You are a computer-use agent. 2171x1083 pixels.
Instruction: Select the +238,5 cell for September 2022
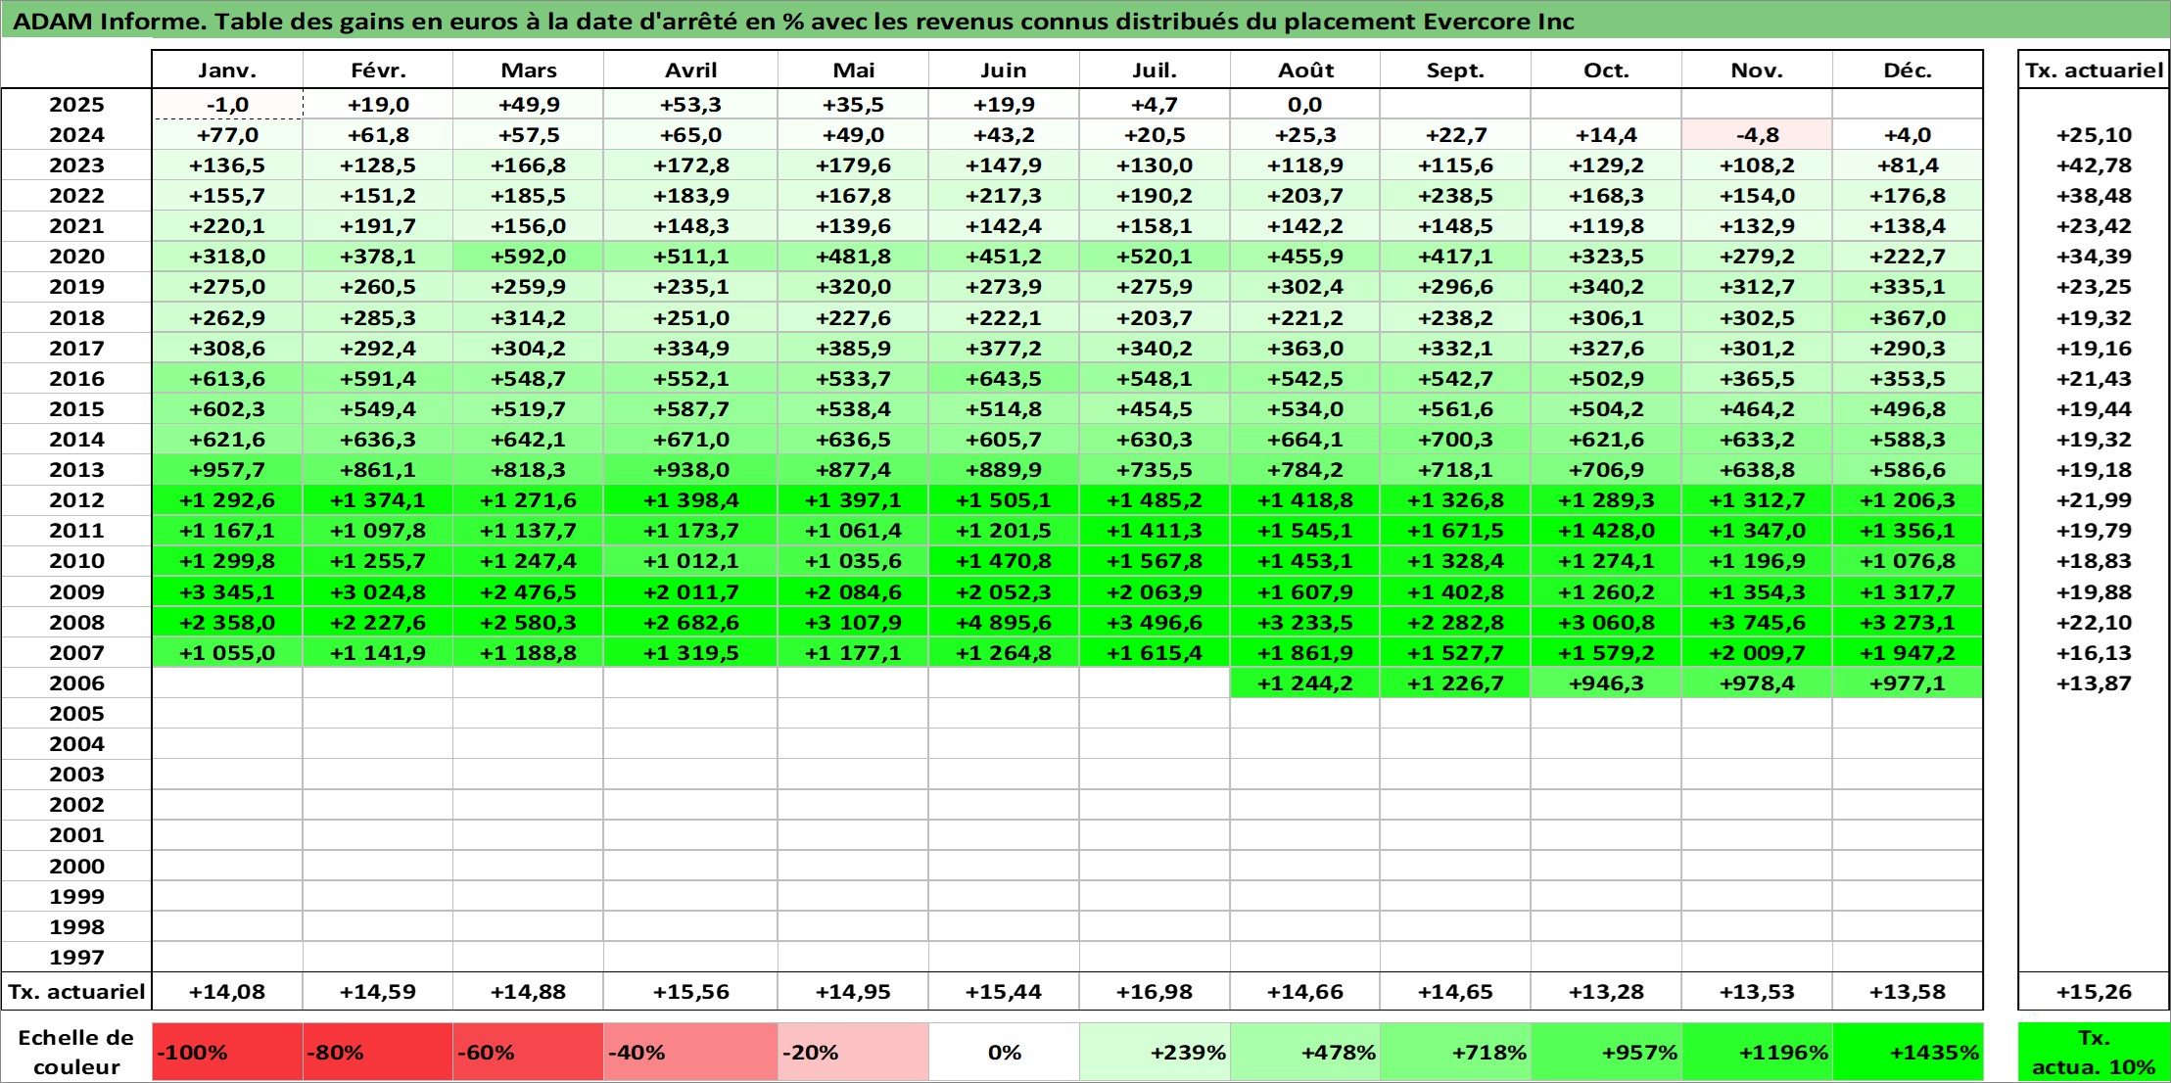point(1455,196)
